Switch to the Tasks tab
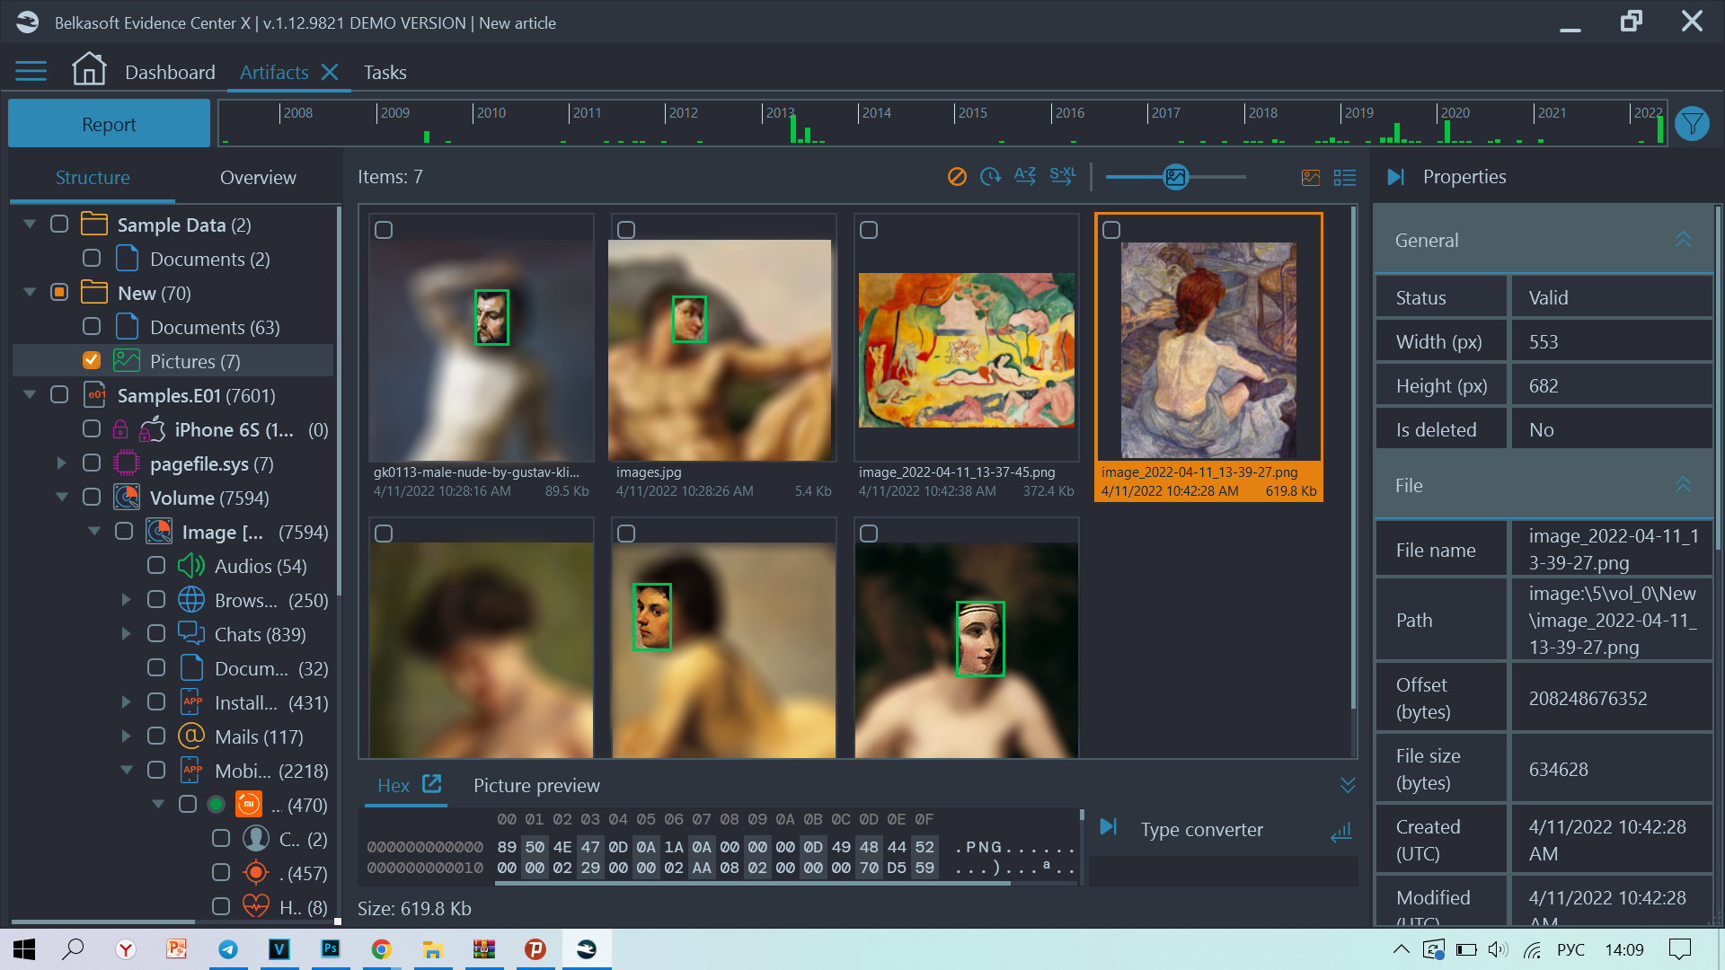1725x970 pixels. pyautogui.click(x=385, y=73)
